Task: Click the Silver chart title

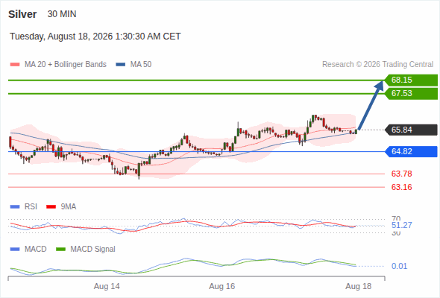Action: (x=22, y=14)
